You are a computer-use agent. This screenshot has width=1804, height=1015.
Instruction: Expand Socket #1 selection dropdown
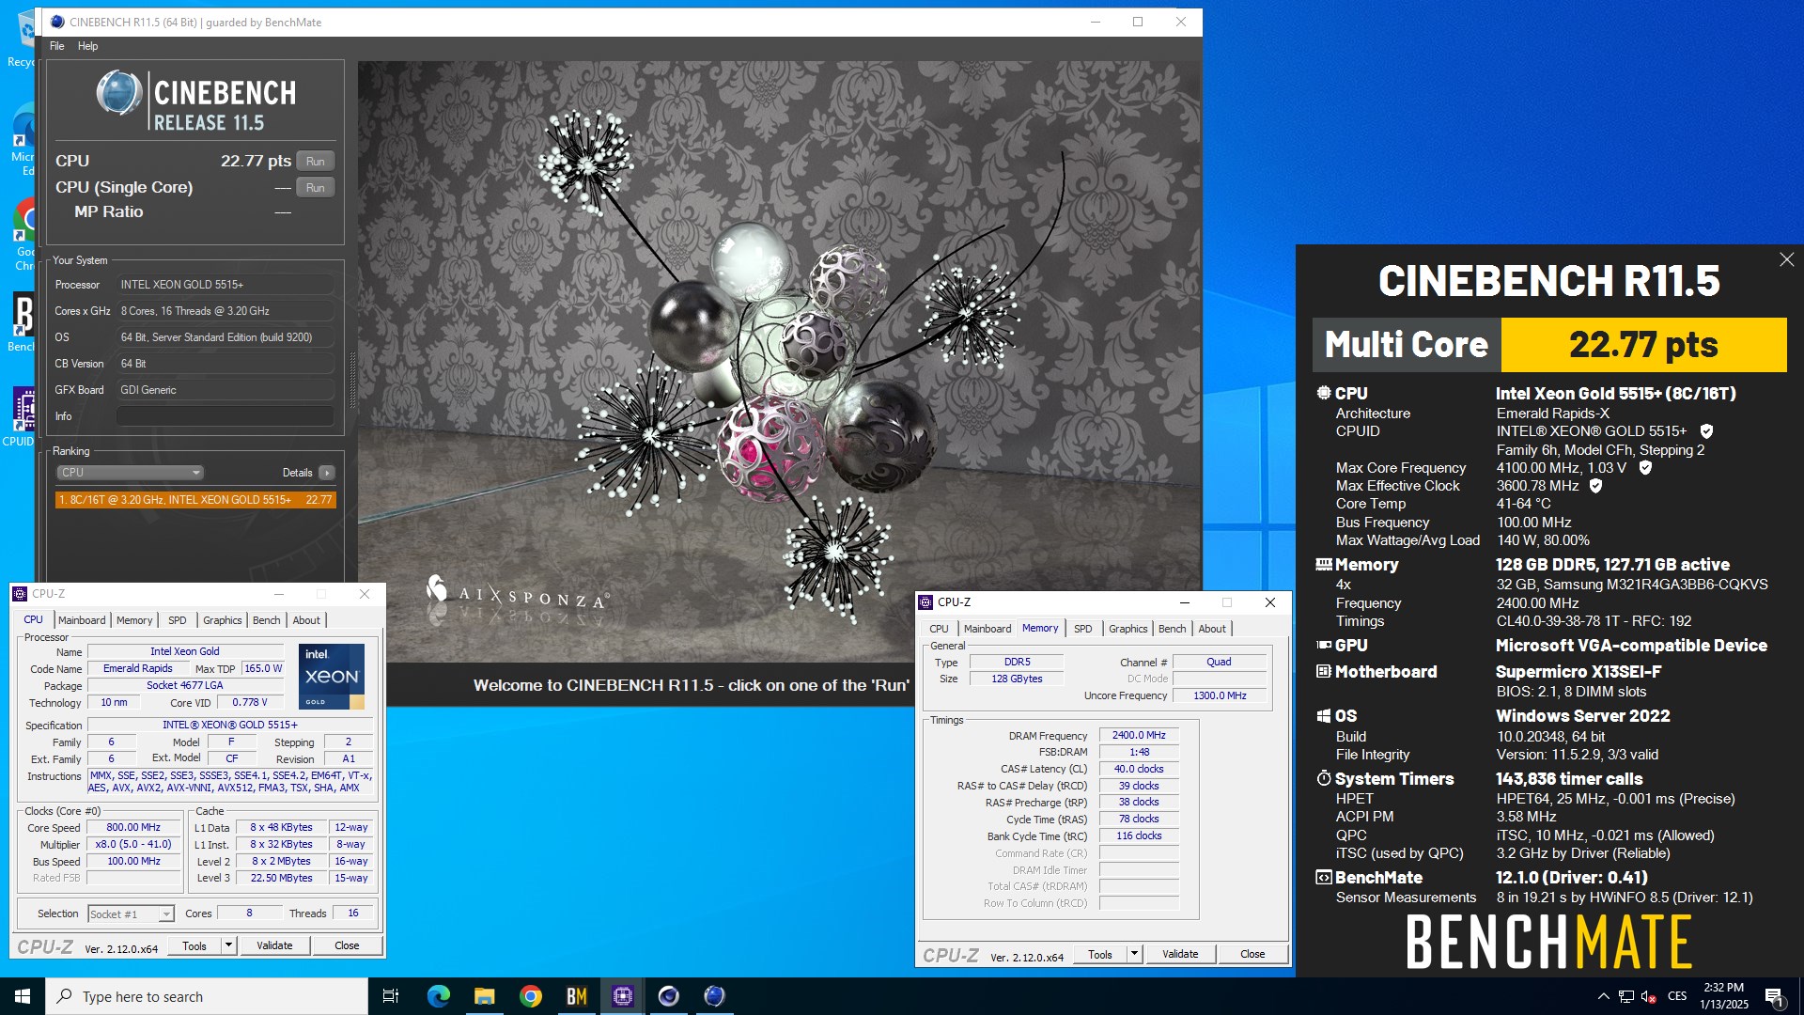tap(131, 914)
